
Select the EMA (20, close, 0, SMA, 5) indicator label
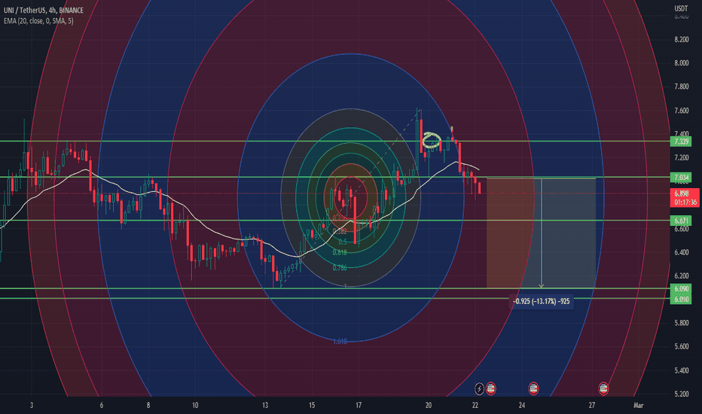[38, 20]
